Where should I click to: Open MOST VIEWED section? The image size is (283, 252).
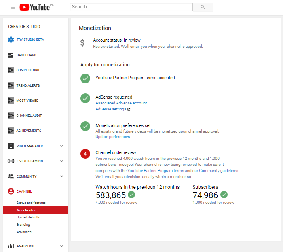click(27, 100)
